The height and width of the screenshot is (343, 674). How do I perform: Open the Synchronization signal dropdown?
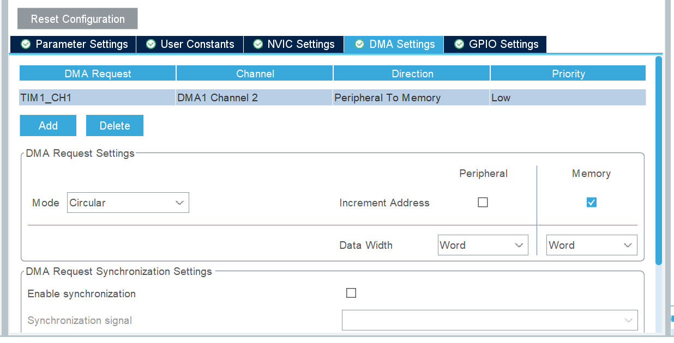click(489, 320)
